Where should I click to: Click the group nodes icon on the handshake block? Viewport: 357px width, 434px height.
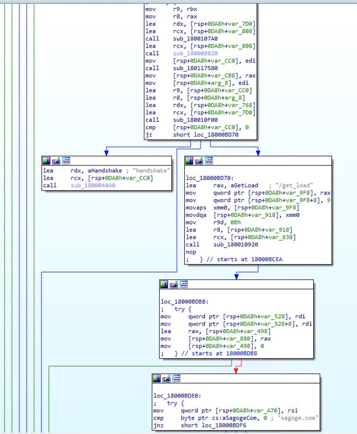65,161
